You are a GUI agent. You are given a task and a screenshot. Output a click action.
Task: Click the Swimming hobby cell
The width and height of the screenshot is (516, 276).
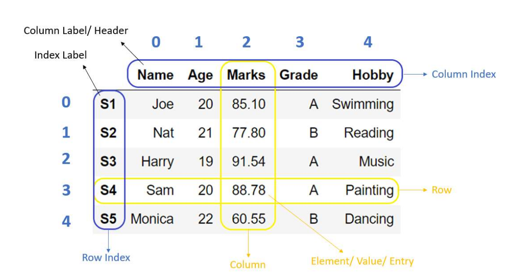[x=362, y=104]
